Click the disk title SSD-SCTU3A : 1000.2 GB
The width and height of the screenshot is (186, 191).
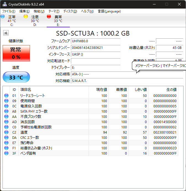pos(93,33)
